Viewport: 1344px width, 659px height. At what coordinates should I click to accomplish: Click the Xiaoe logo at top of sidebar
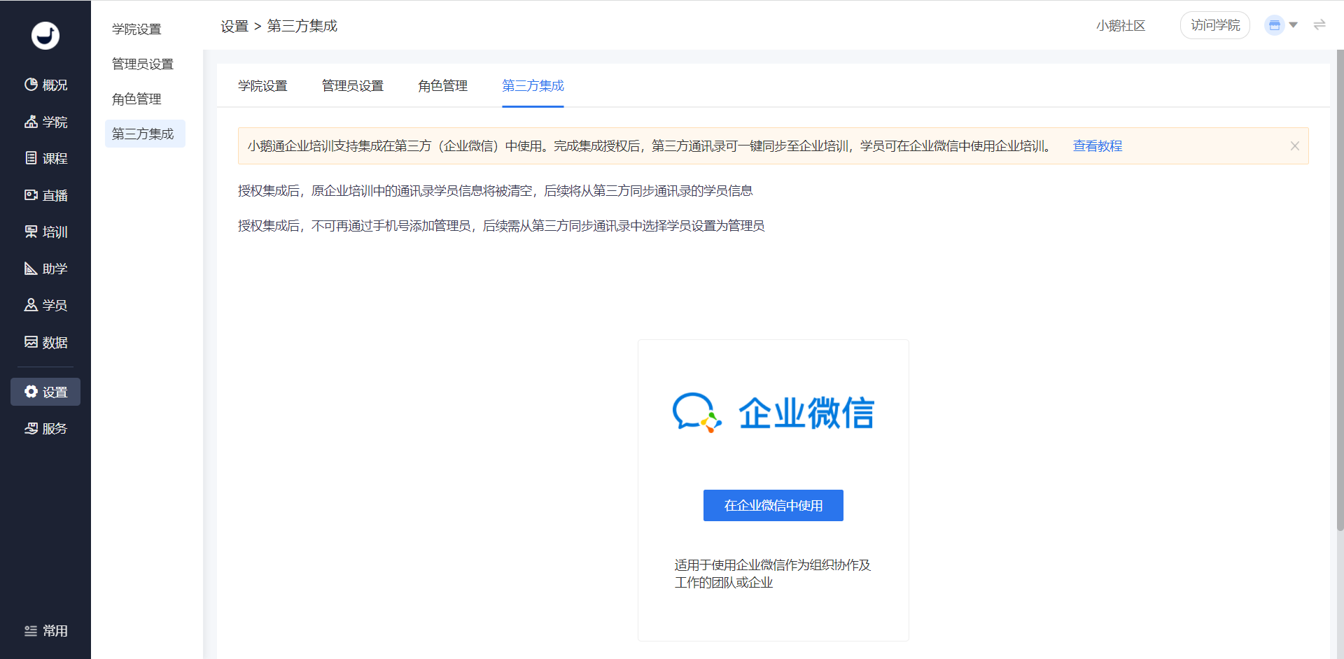coord(45,35)
